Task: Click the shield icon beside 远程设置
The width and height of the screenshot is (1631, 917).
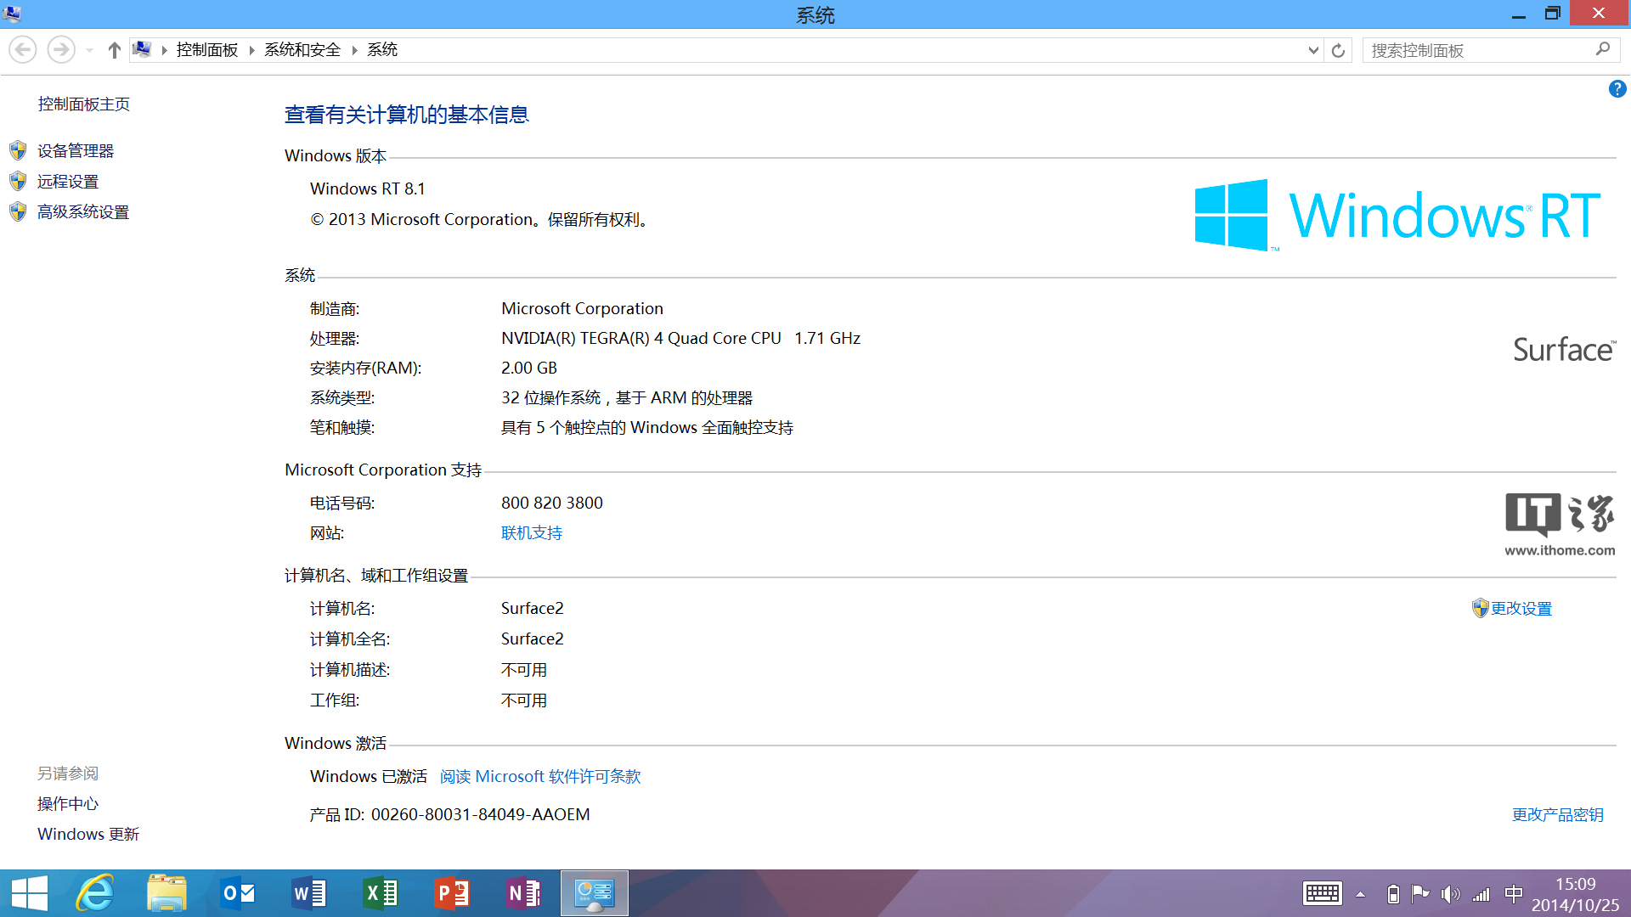Action: 18,182
